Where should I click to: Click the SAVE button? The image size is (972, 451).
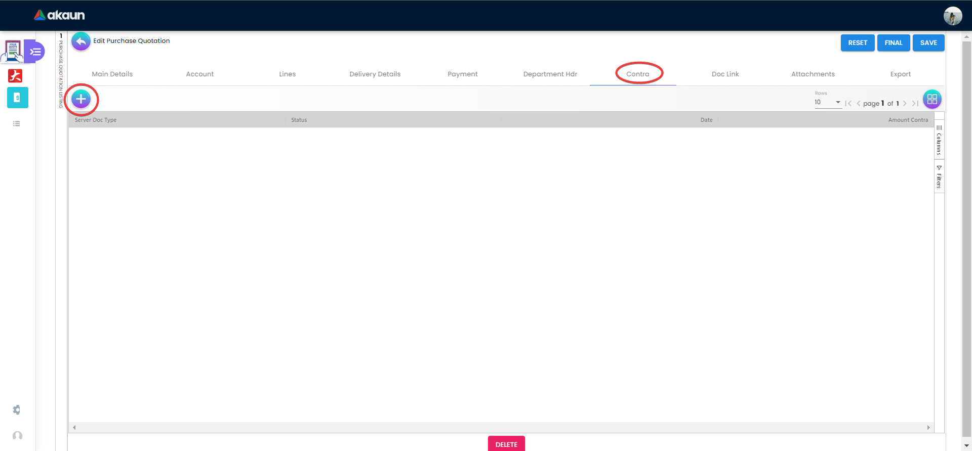tap(928, 43)
